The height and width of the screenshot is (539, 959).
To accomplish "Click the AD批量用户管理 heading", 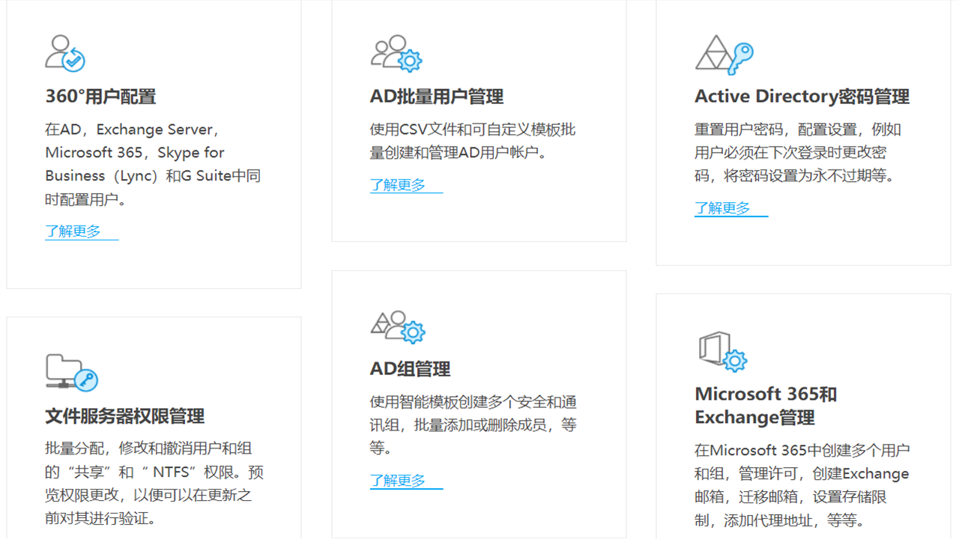I will click(x=435, y=97).
